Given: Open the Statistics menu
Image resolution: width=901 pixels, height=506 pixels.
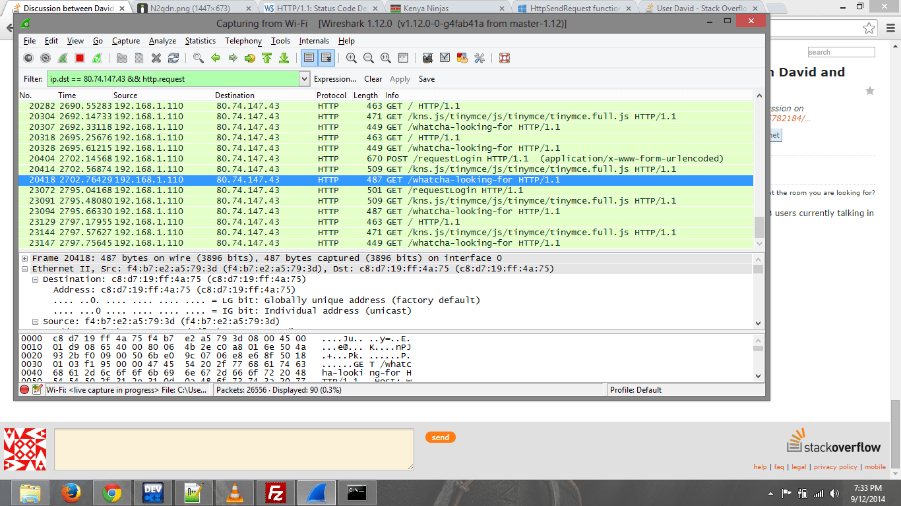Looking at the screenshot, I should pyautogui.click(x=201, y=41).
